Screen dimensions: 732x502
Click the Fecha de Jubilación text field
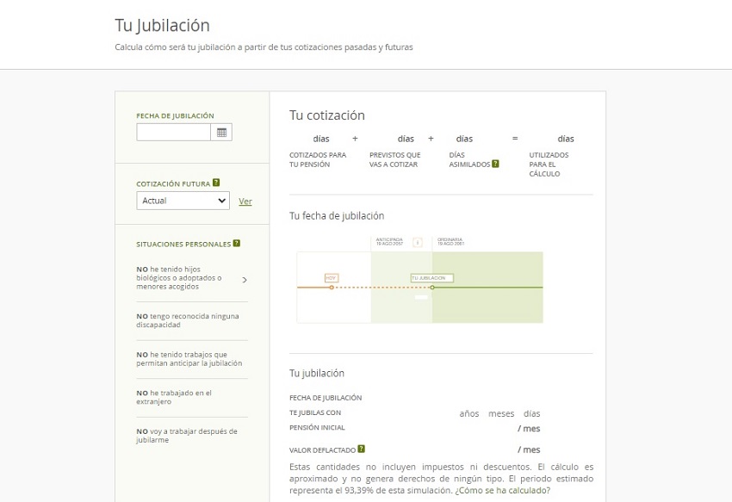(x=173, y=133)
